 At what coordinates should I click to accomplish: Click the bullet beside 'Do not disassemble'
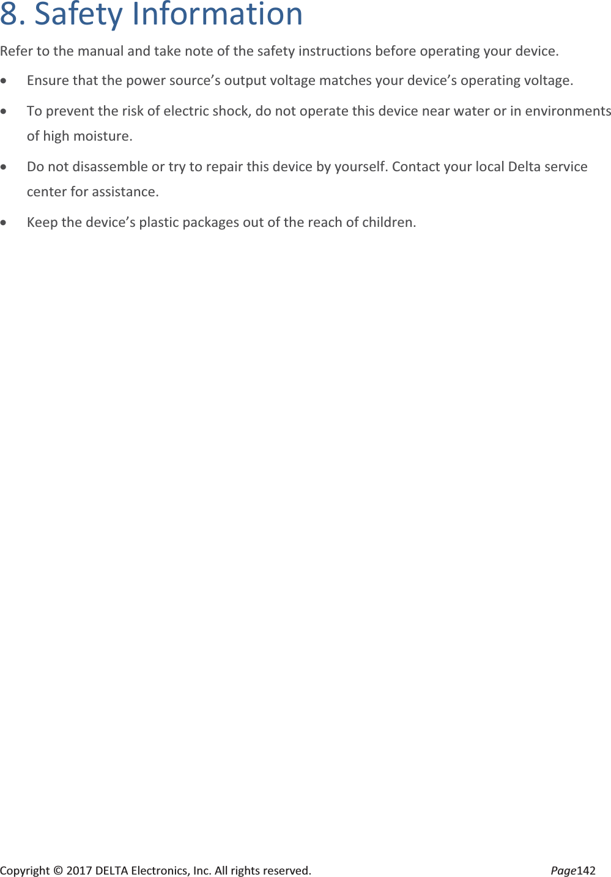tap(5, 168)
